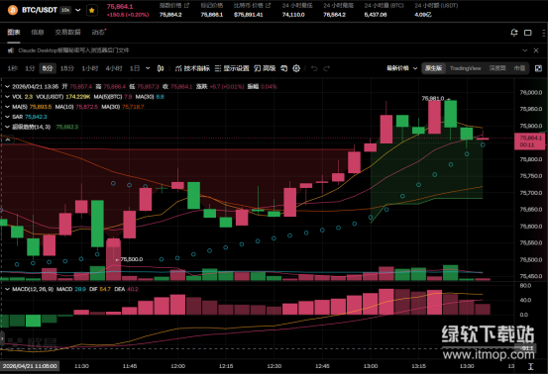The width and height of the screenshot is (549, 374).
Task: Click the 2026/04/21 11:05:00 time label
Action: click(x=30, y=366)
